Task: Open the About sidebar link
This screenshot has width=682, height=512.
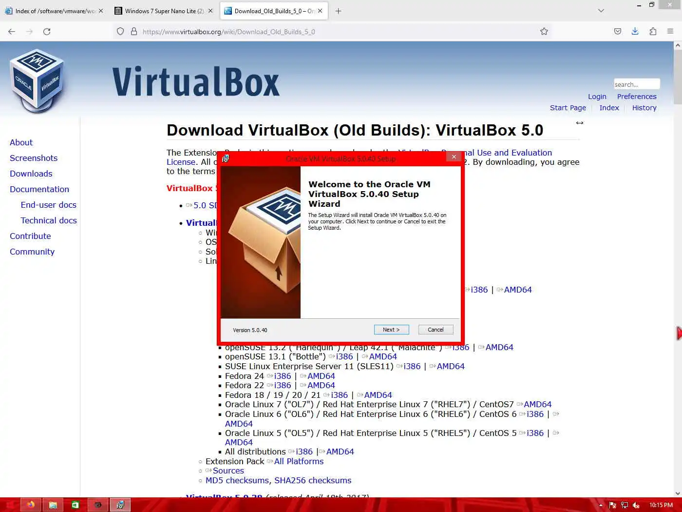Action: point(21,142)
